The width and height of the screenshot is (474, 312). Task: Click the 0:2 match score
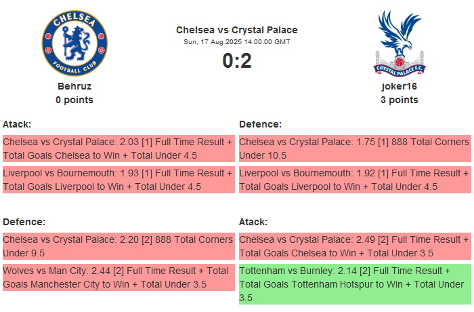[237, 61]
